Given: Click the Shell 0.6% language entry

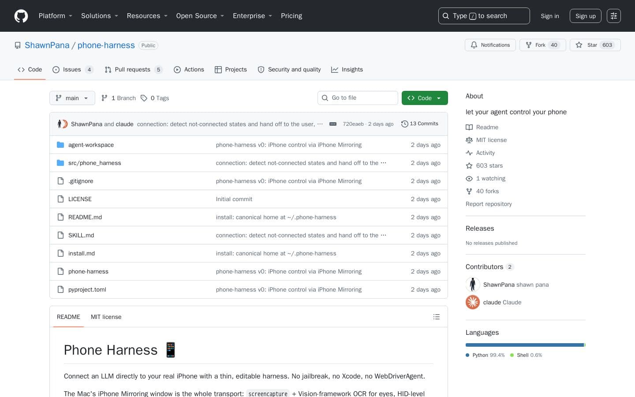Looking at the screenshot, I should tap(526, 355).
